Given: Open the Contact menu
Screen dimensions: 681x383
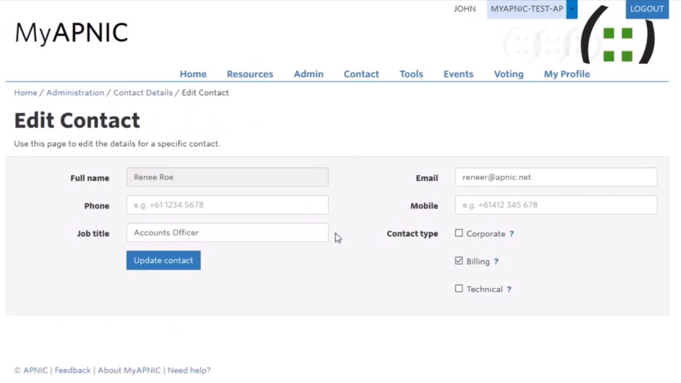Looking at the screenshot, I should tap(361, 74).
